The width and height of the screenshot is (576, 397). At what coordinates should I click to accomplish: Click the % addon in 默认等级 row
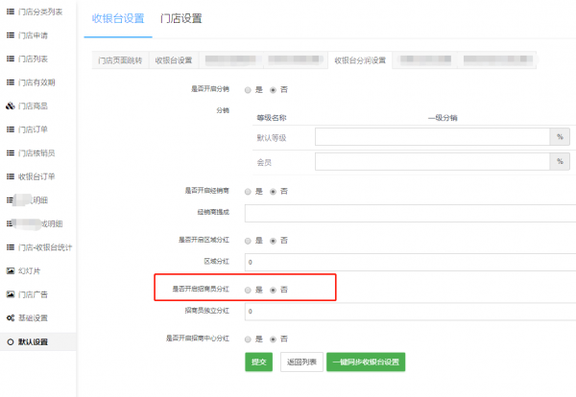click(560, 136)
